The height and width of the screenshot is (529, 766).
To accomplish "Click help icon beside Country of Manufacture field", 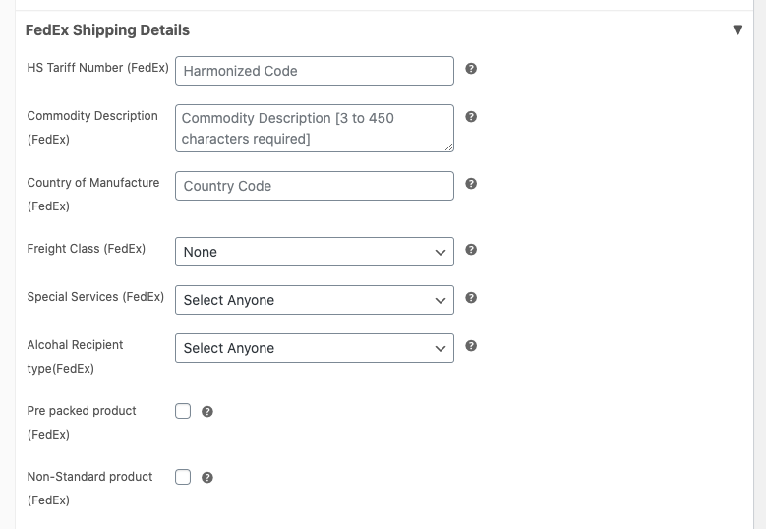I will click(471, 184).
